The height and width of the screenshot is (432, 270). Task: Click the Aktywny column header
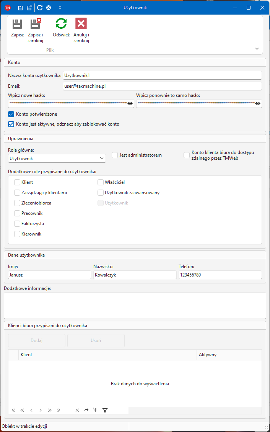(x=229, y=355)
